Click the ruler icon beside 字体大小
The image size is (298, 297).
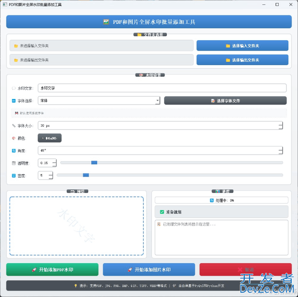pyautogui.click(x=14, y=126)
